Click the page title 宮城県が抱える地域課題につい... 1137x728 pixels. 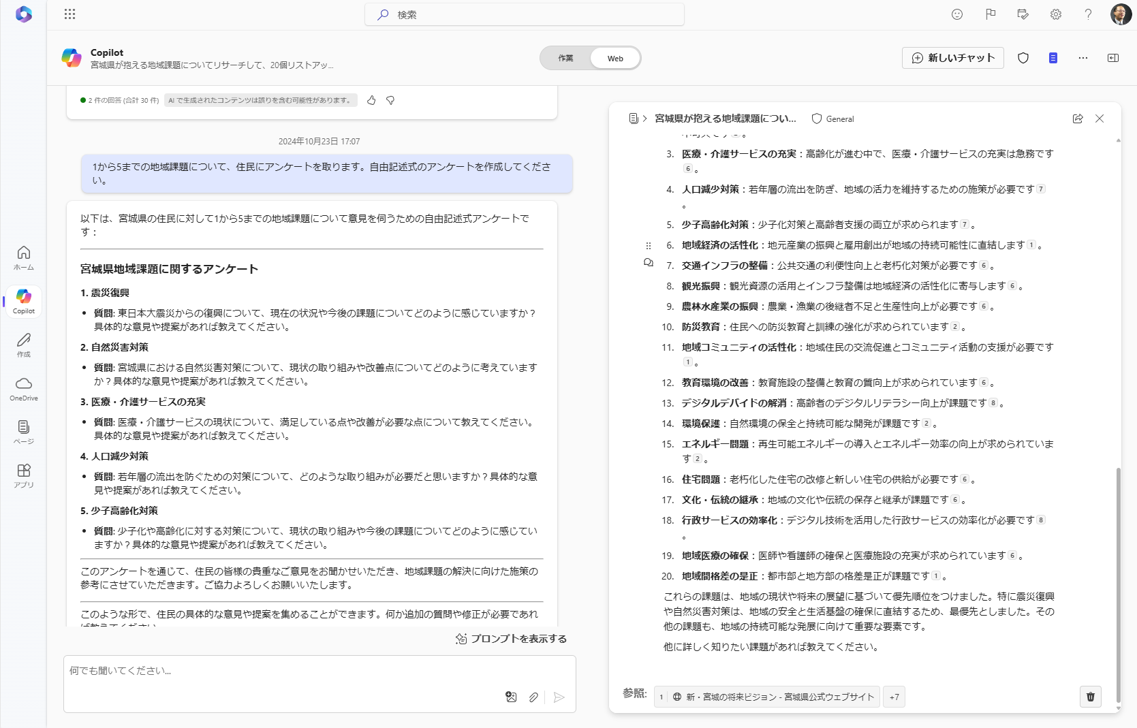(725, 118)
